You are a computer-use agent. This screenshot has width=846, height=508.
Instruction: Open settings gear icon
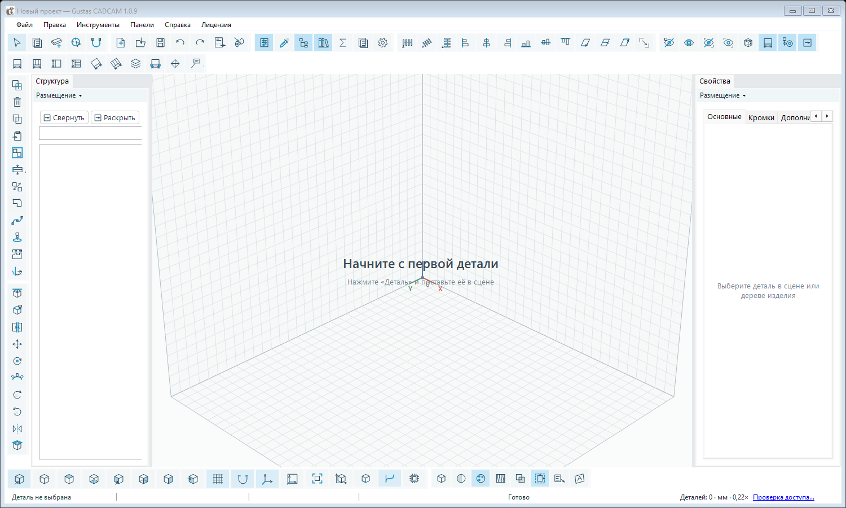(x=383, y=42)
